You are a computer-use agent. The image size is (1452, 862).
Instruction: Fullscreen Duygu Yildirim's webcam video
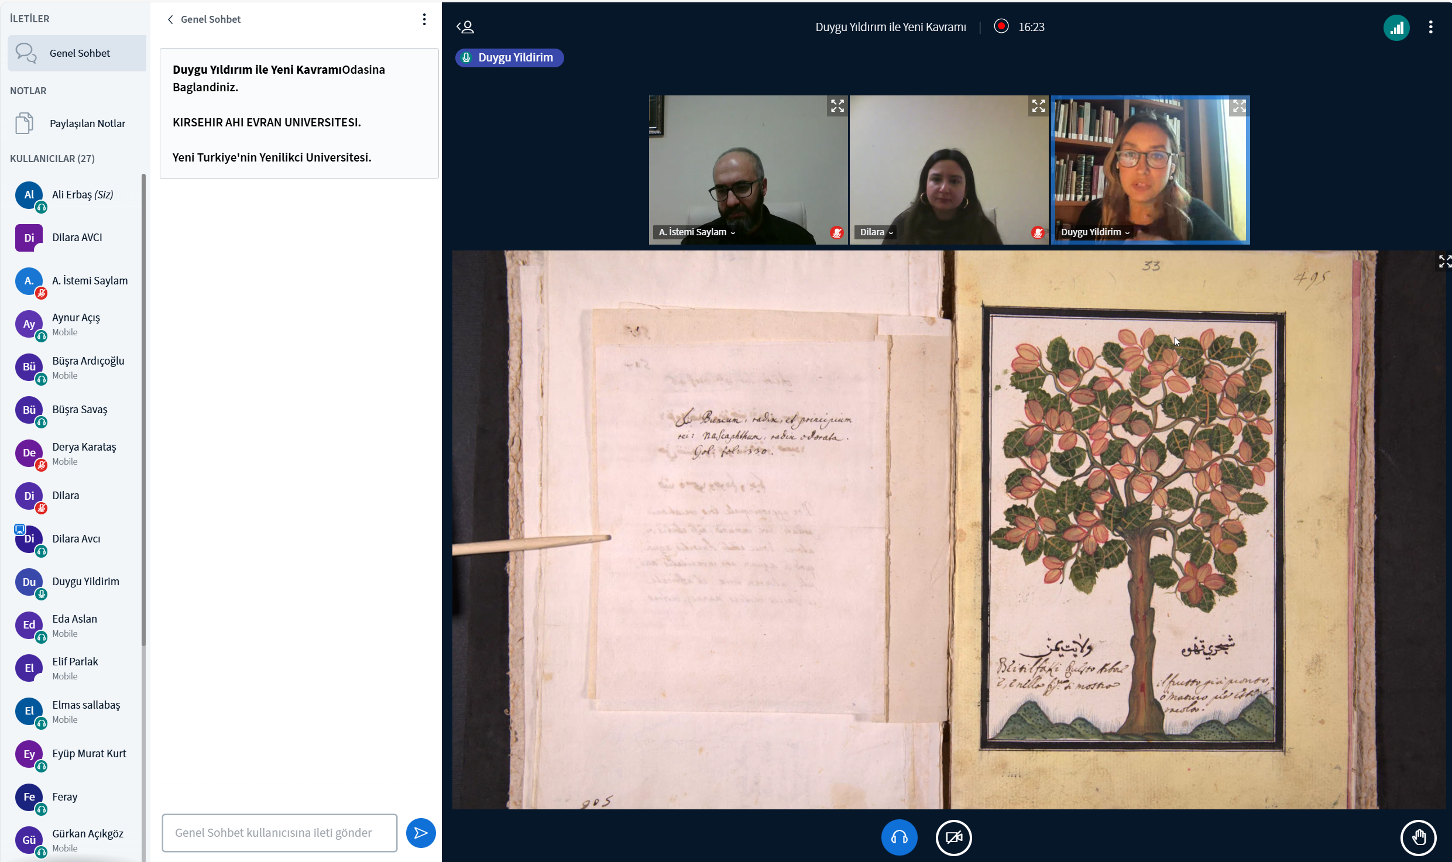(x=1239, y=106)
